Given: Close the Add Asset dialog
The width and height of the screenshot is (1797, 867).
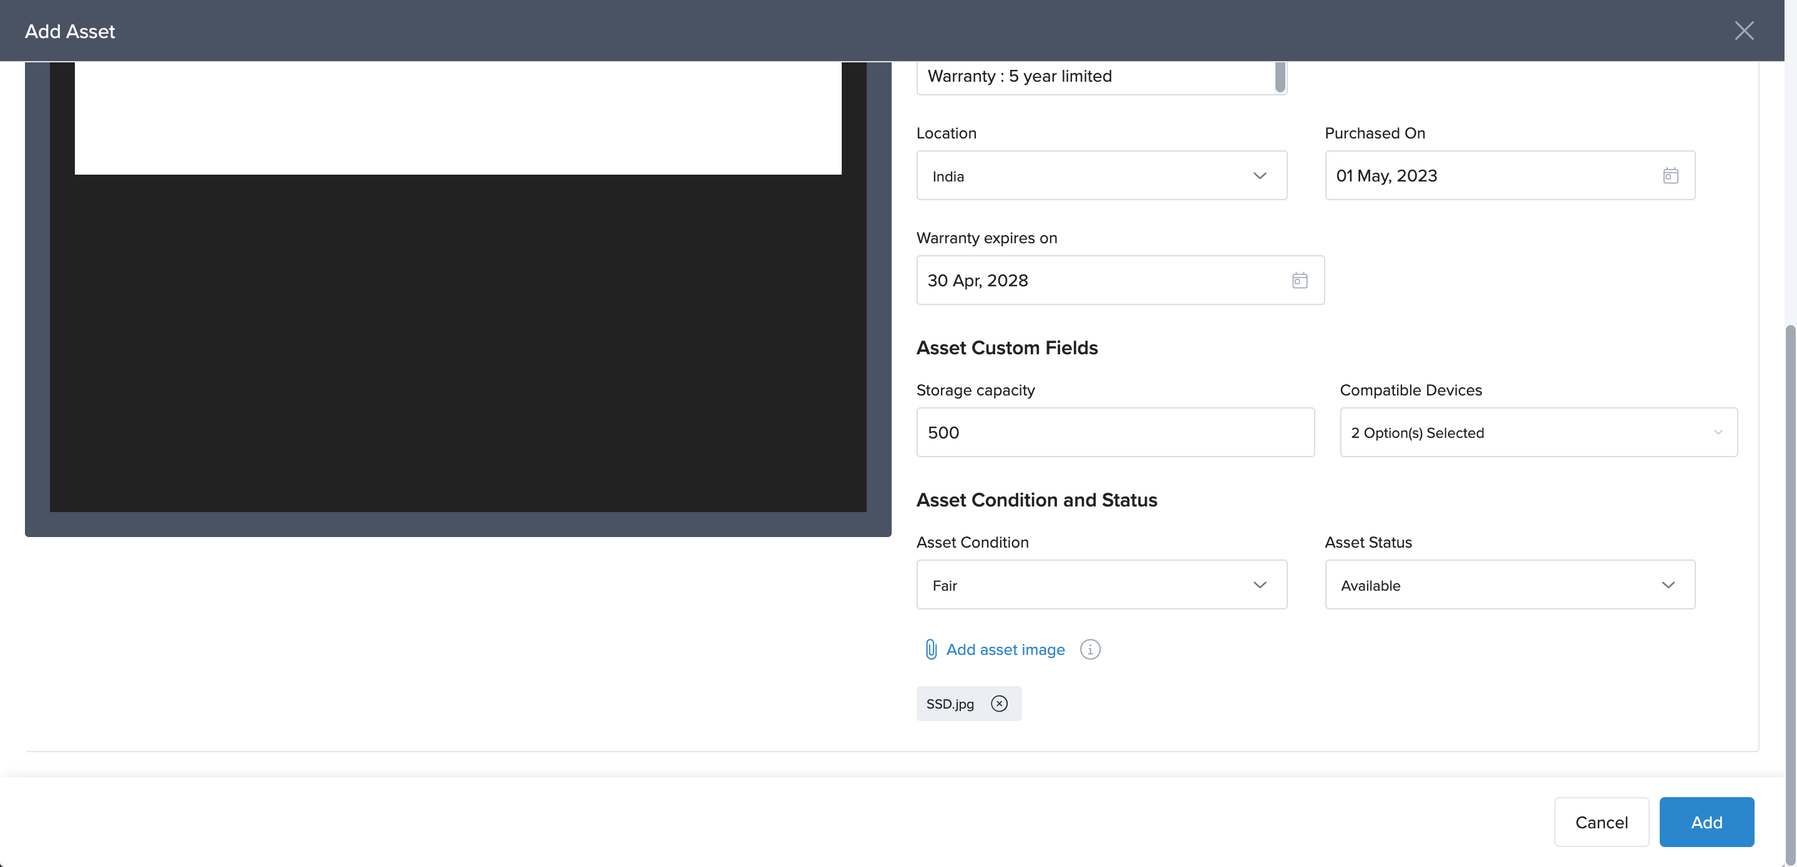Looking at the screenshot, I should point(1744,31).
